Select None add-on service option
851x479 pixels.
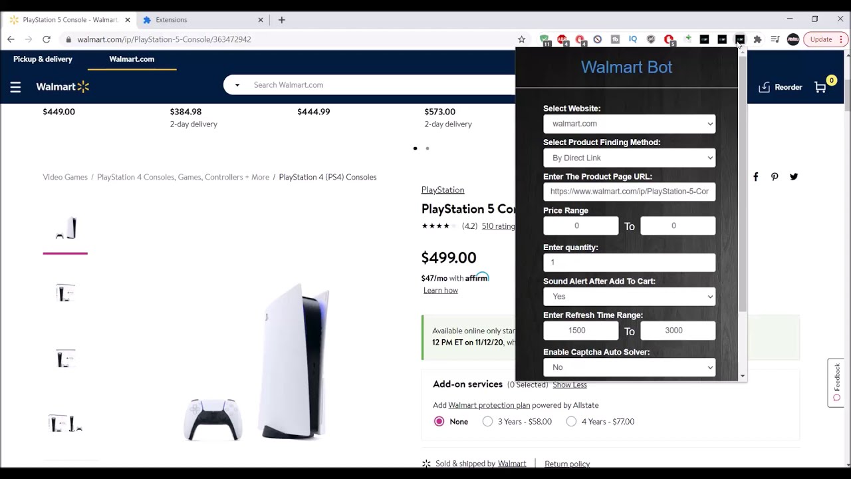439,422
